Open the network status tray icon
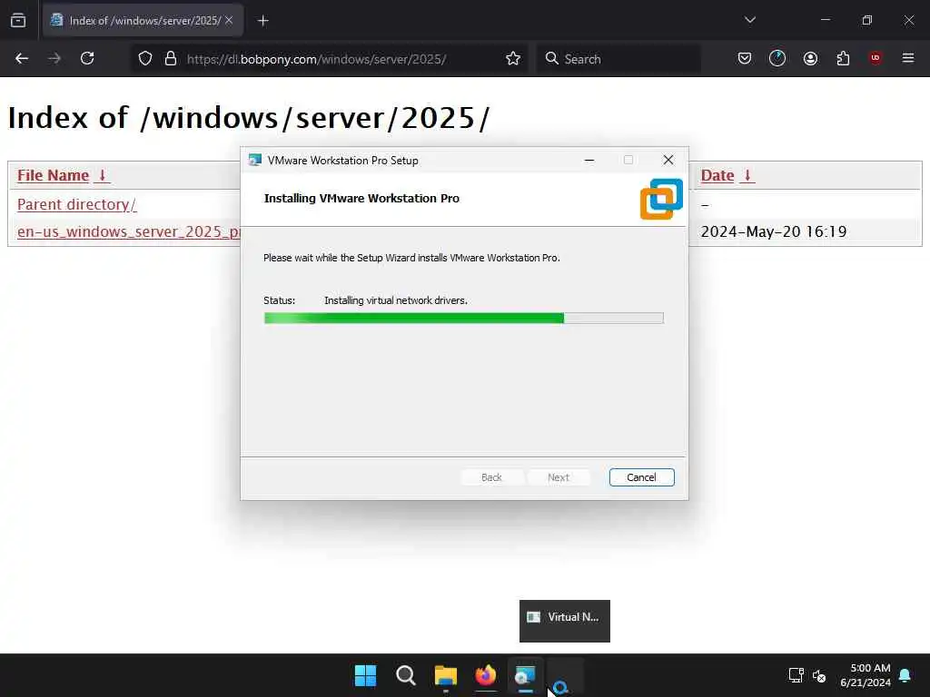This screenshot has height=697, width=930. [x=796, y=675]
